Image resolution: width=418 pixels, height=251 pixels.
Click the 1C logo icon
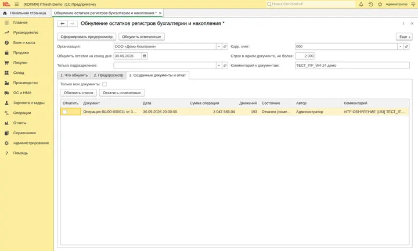tap(6, 4)
